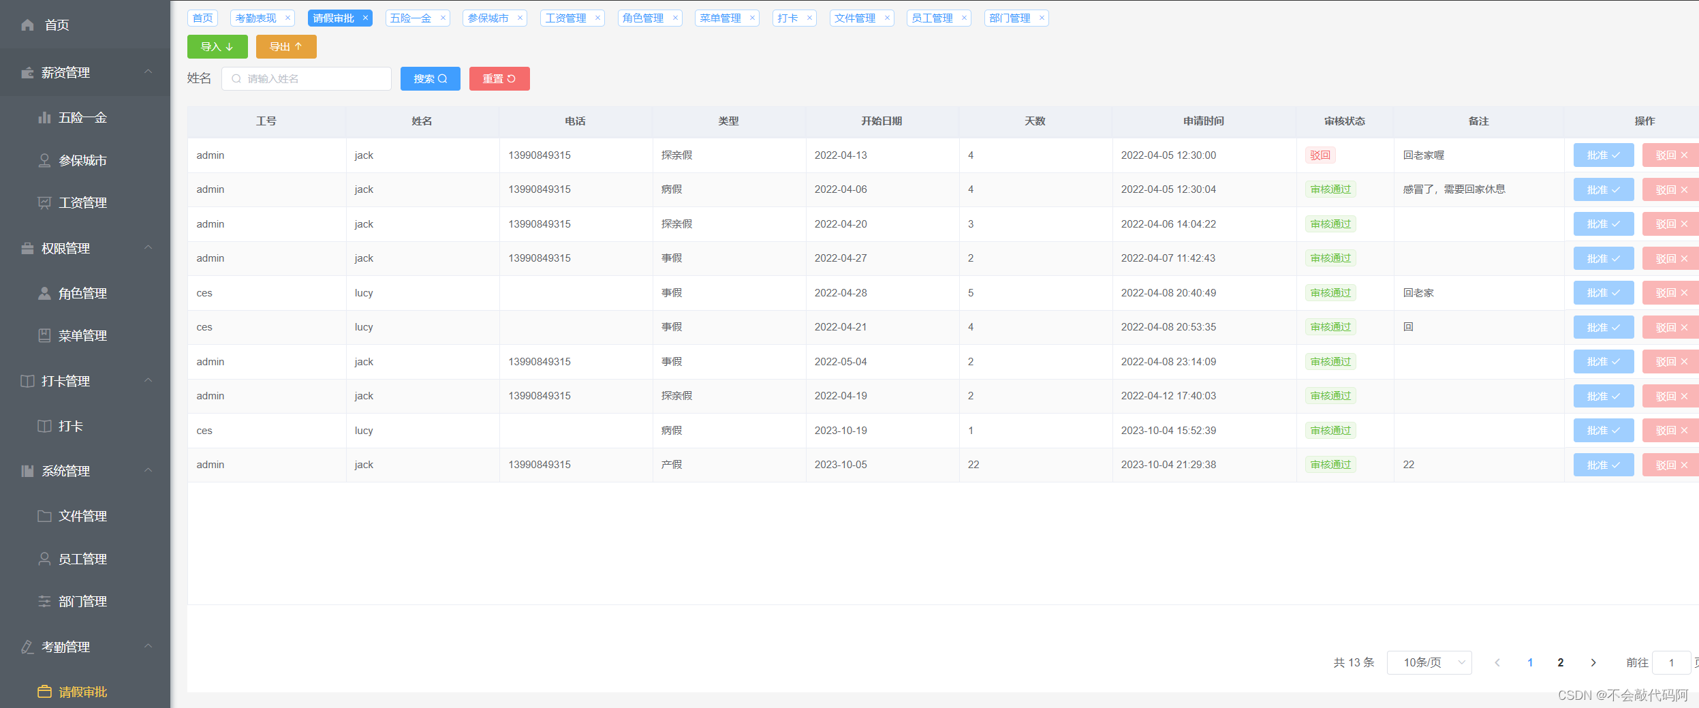Click the 部门管理 sliders icon
The width and height of the screenshot is (1699, 708).
44,601
